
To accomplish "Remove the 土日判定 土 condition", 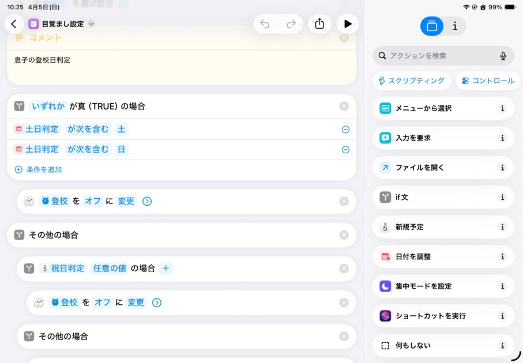I will click(345, 130).
